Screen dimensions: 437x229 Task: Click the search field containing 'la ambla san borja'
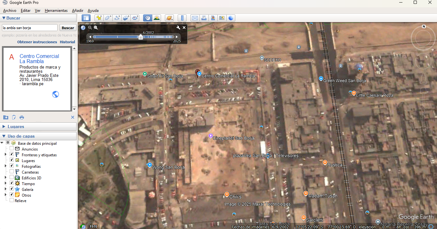[30, 28]
